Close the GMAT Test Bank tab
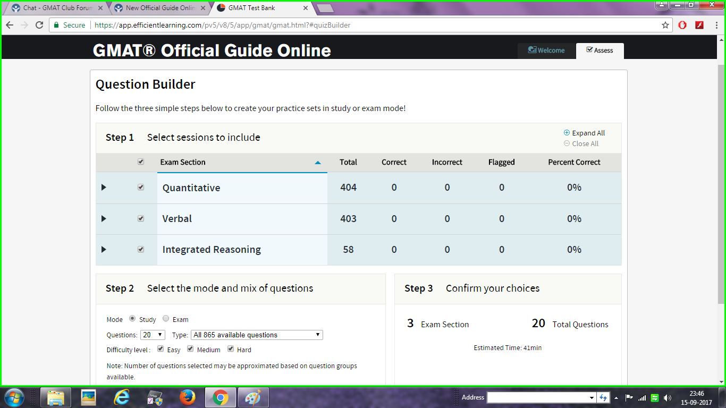 point(305,8)
